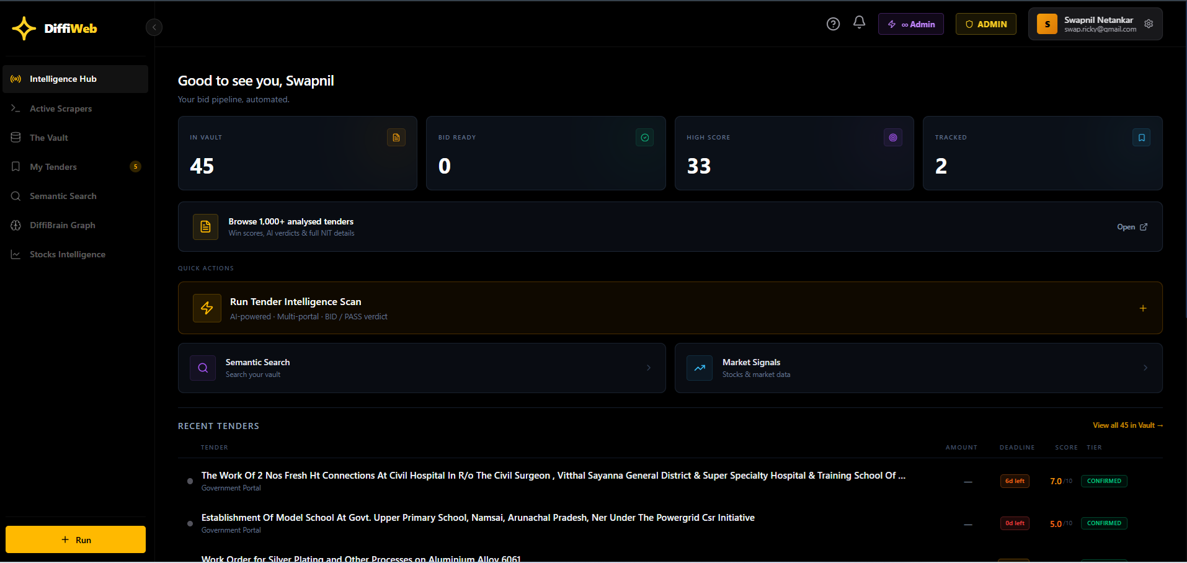The height and width of the screenshot is (563, 1187).
Task: Open the help question mark icon
Action: [833, 24]
